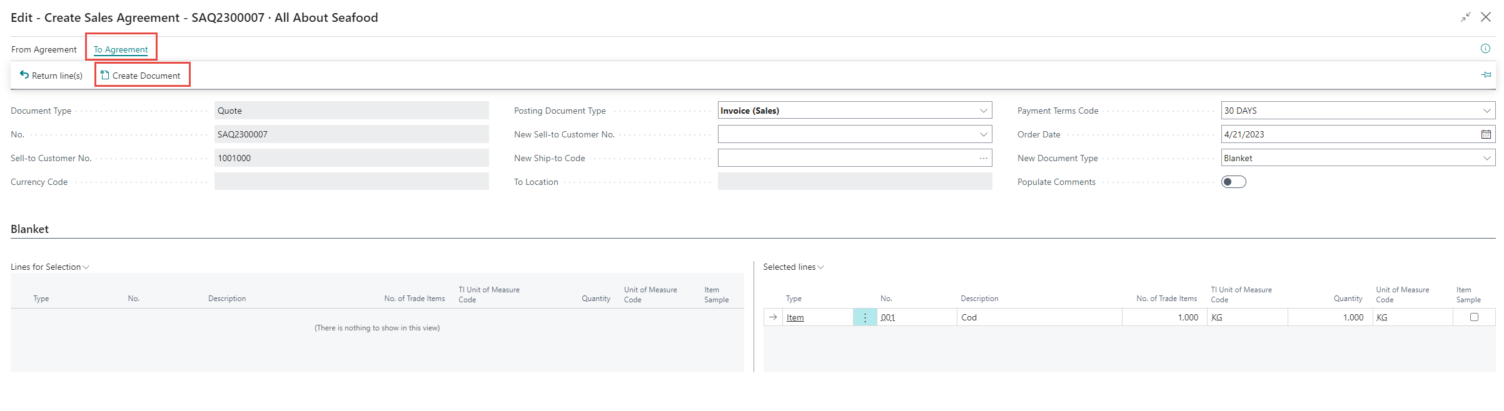Click the Create Document page icon
The image size is (1504, 411).
coord(105,75)
